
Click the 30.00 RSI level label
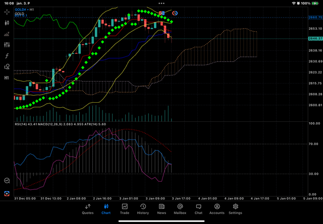[x=313, y=174]
